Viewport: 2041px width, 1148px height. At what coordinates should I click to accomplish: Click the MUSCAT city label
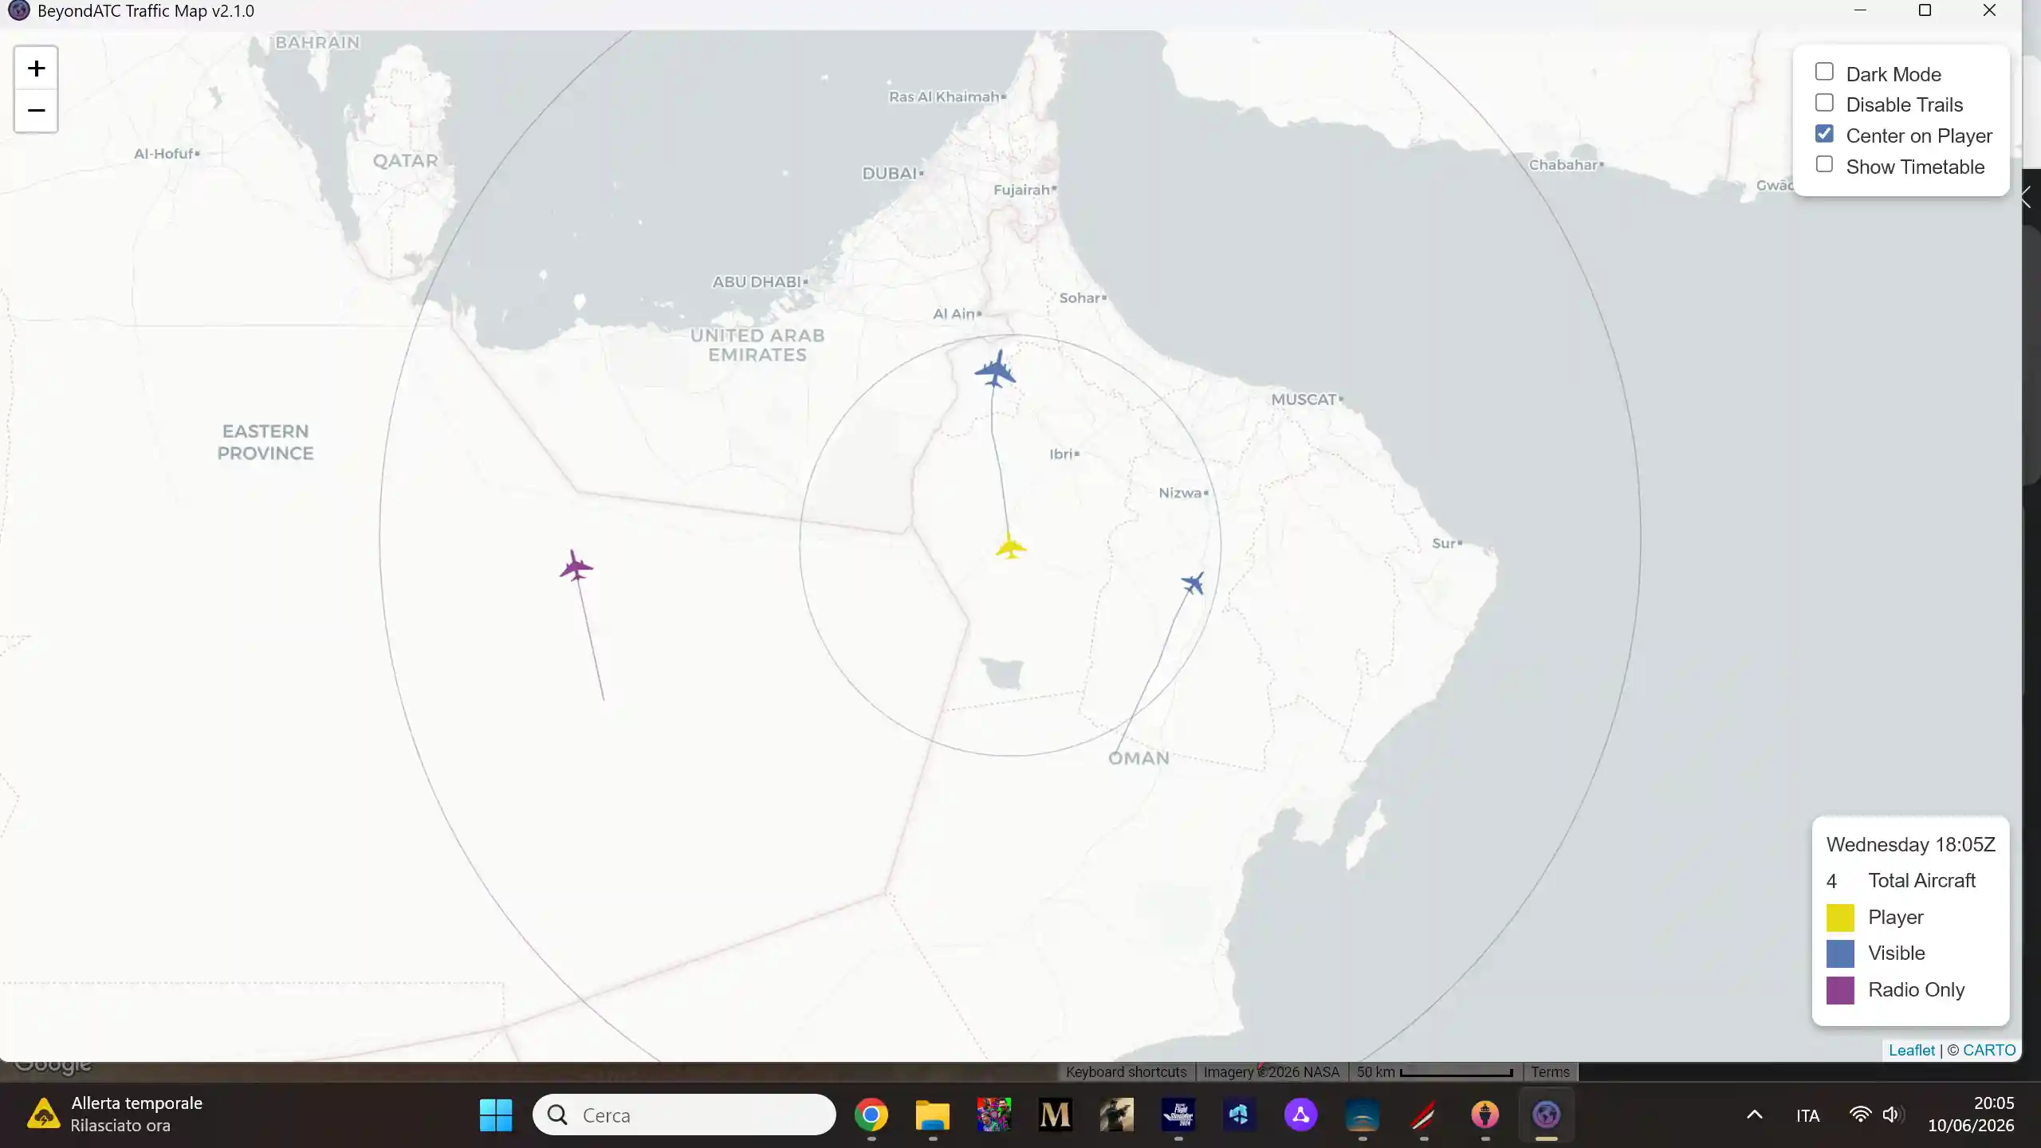click(x=1304, y=399)
